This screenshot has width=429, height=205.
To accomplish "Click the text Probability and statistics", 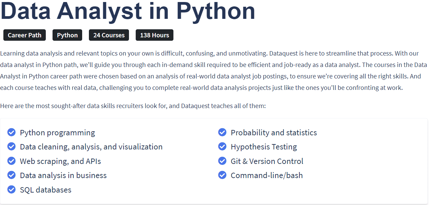I will [x=274, y=133].
